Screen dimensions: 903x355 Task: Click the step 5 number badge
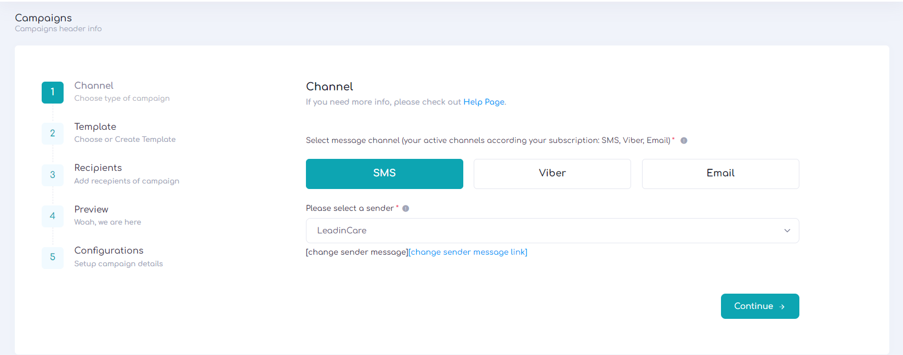coord(53,257)
